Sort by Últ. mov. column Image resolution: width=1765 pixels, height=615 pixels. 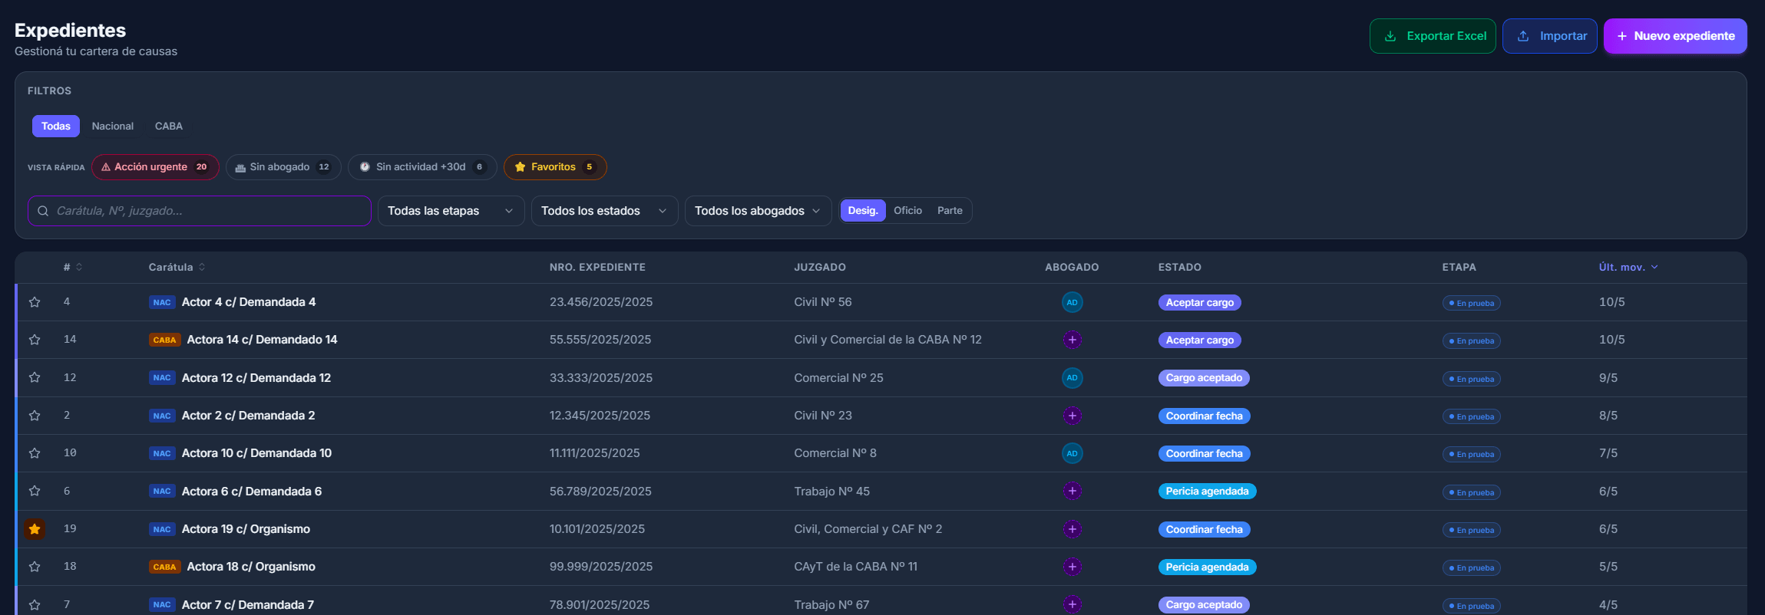1628,267
